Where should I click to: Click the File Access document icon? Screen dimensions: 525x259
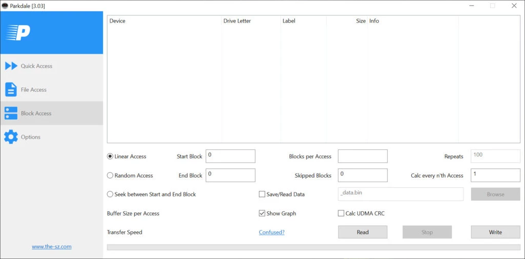11,90
